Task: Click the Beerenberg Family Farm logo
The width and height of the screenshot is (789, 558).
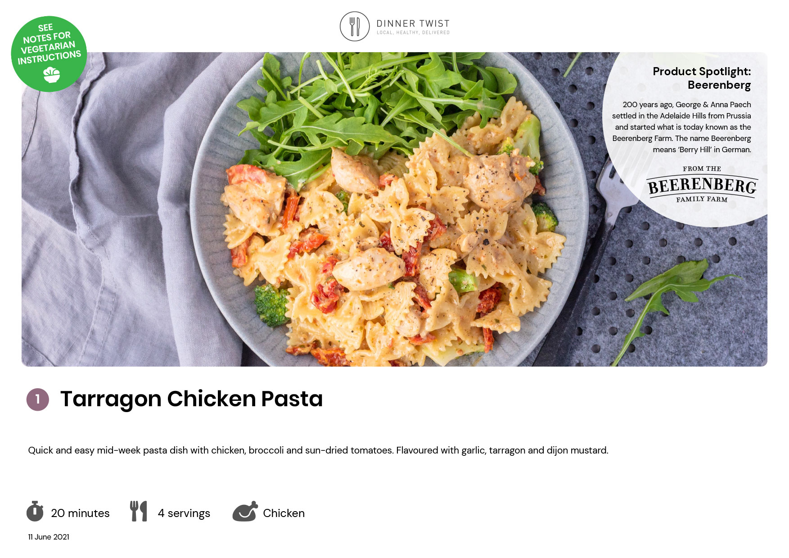Action: (x=702, y=185)
